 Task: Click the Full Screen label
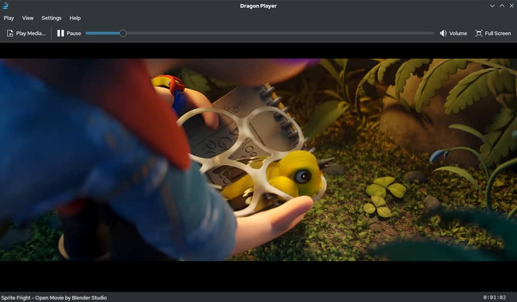tap(498, 33)
